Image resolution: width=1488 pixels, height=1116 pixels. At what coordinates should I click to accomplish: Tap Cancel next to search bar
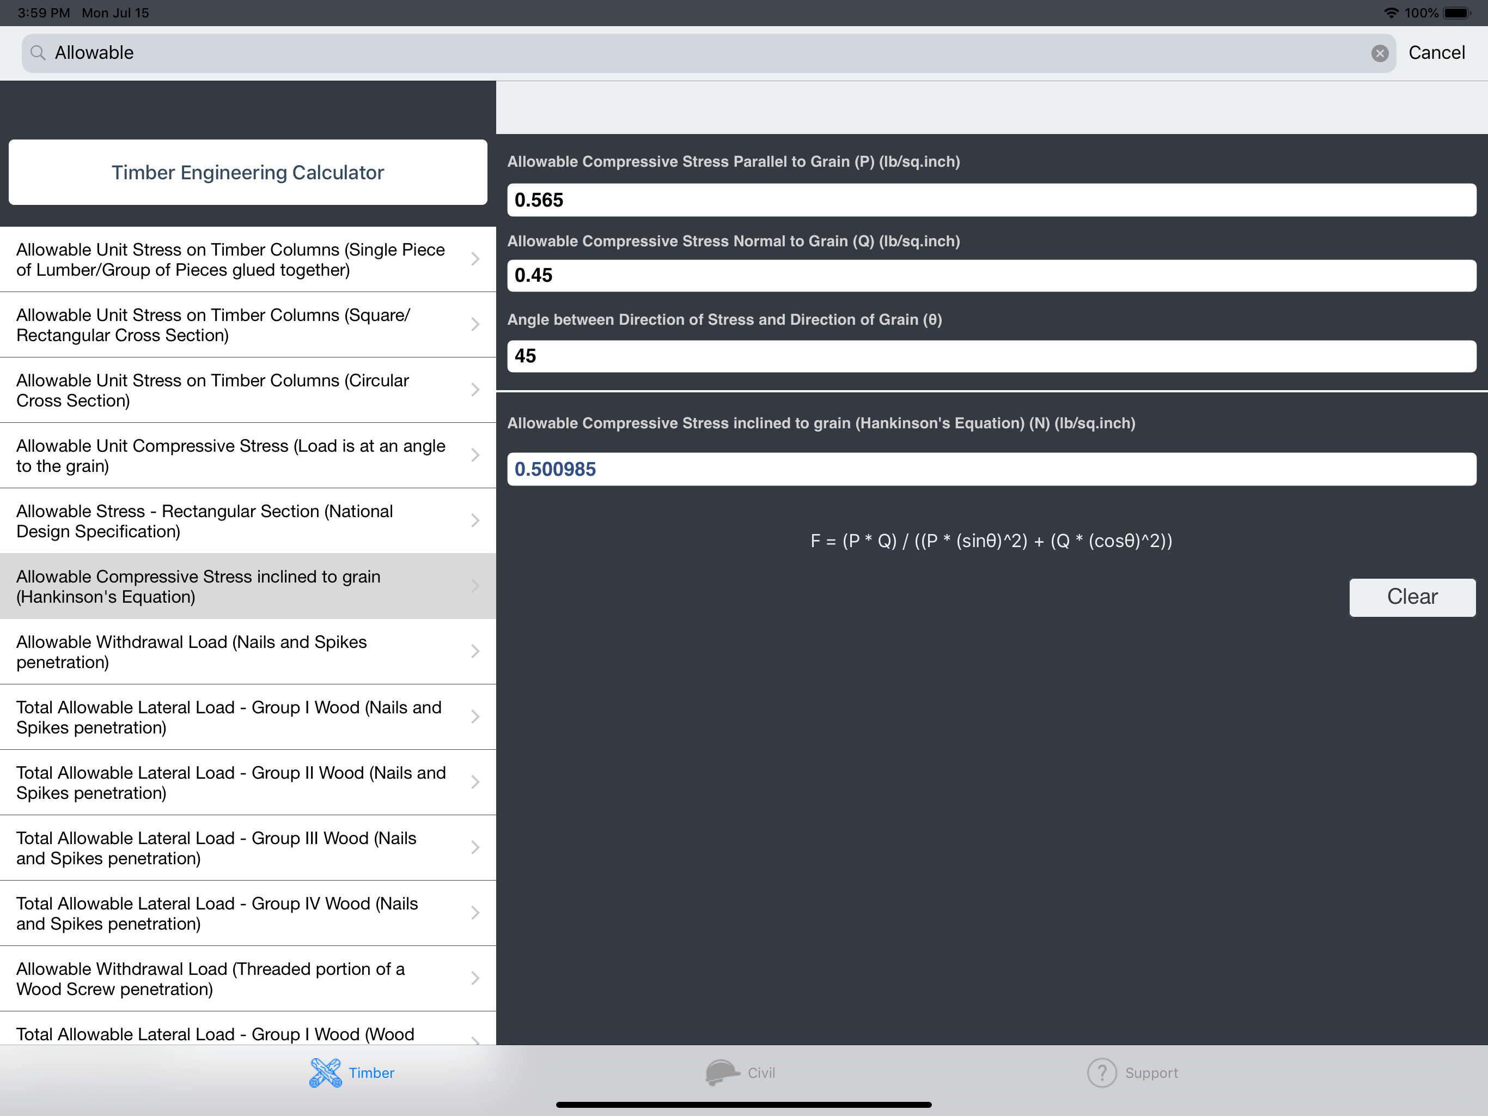pyautogui.click(x=1436, y=53)
